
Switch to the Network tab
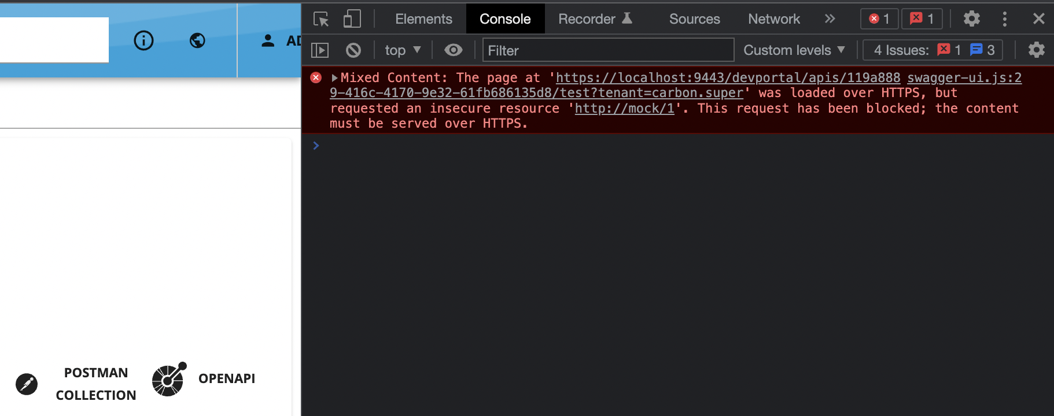(x=773, y=18)
